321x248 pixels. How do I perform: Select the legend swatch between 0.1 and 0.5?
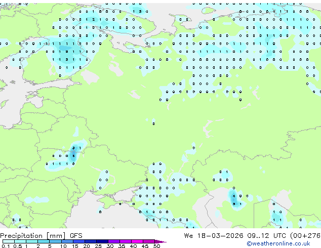pos(9,241)
